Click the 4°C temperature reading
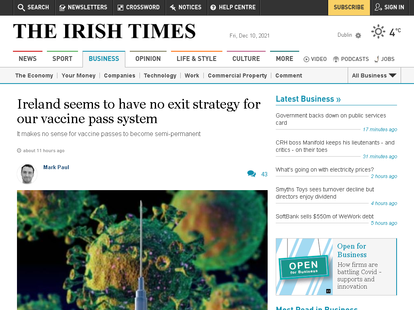This screenshot has height=310, width=414. (x=395, y=32)
